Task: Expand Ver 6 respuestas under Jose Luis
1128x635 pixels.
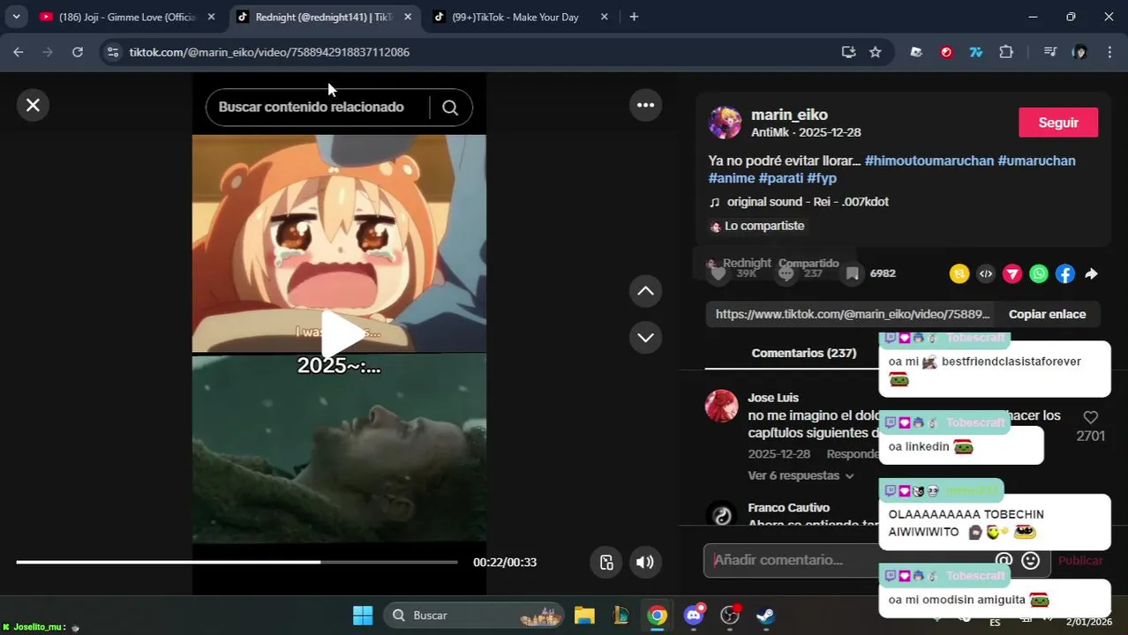Action: [x=801, y=475]
